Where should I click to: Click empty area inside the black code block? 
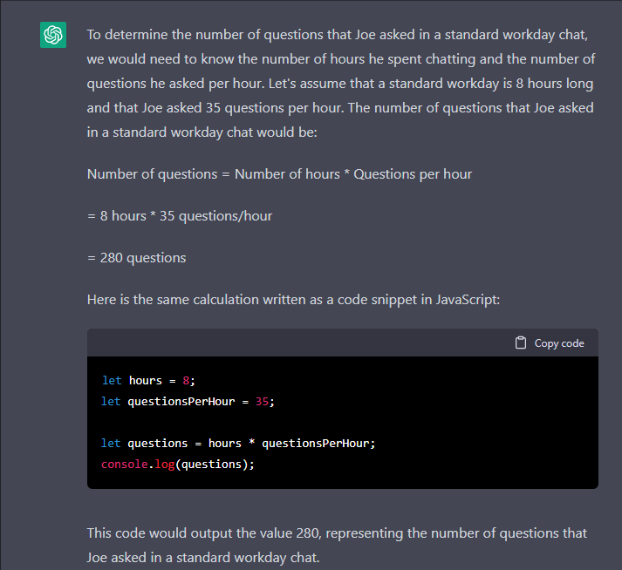pos(476,422)
